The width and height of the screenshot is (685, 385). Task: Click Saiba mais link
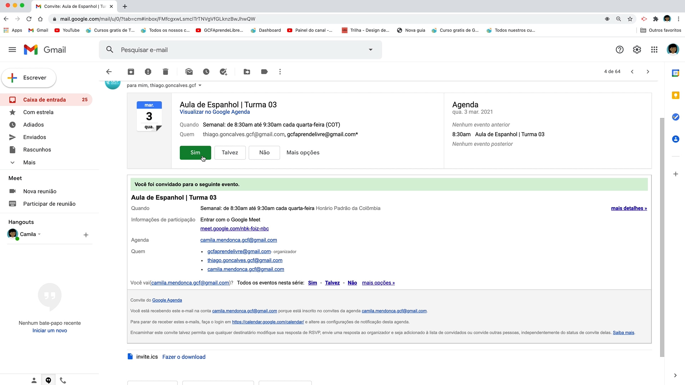pos(624,333)
